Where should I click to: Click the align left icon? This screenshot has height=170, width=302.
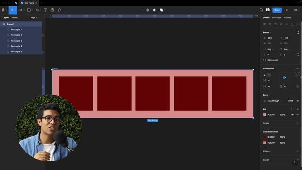point(264,24)
